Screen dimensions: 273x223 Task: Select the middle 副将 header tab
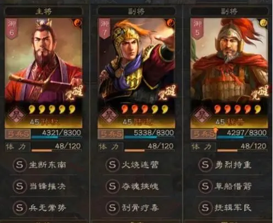136,12
